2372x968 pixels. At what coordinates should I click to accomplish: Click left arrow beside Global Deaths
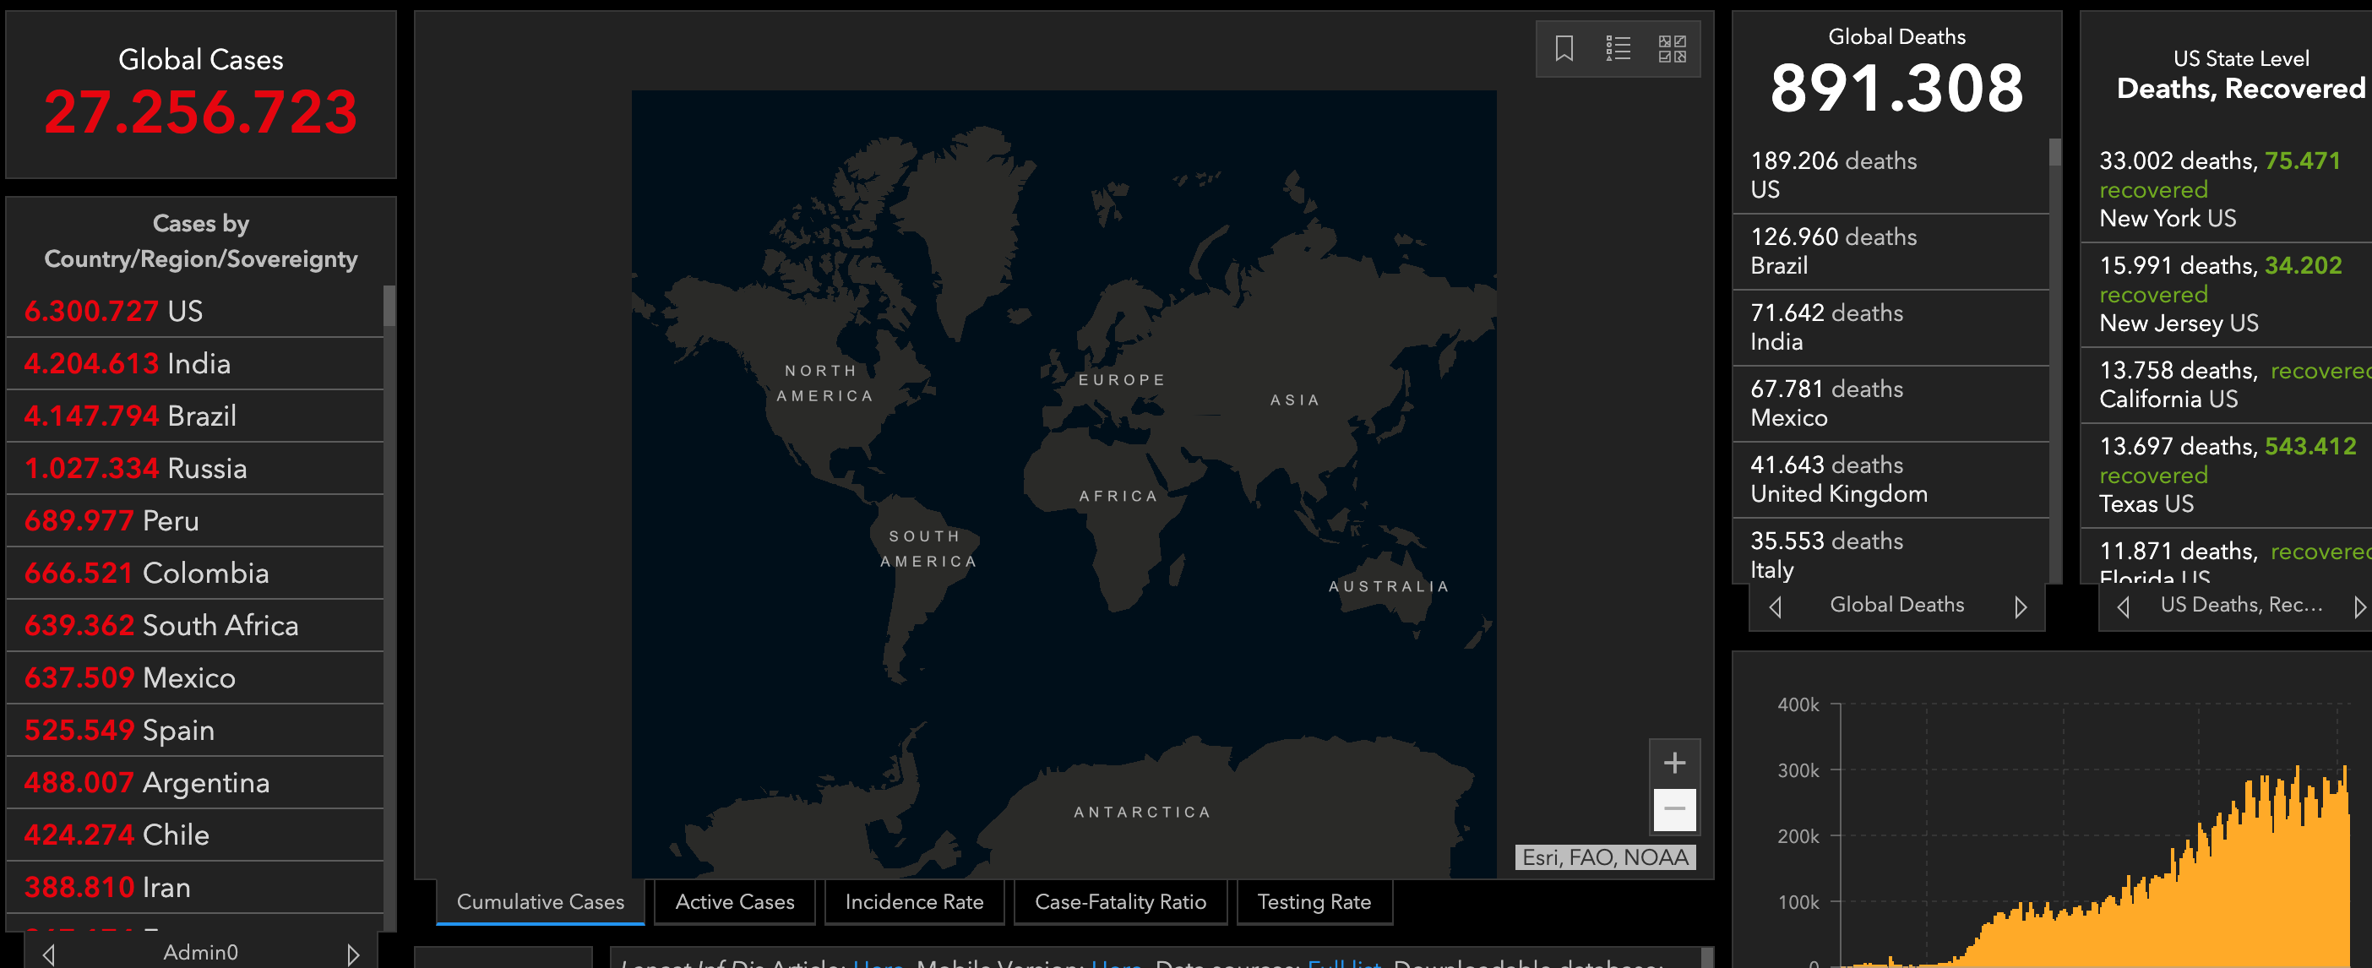[1776, 607]
